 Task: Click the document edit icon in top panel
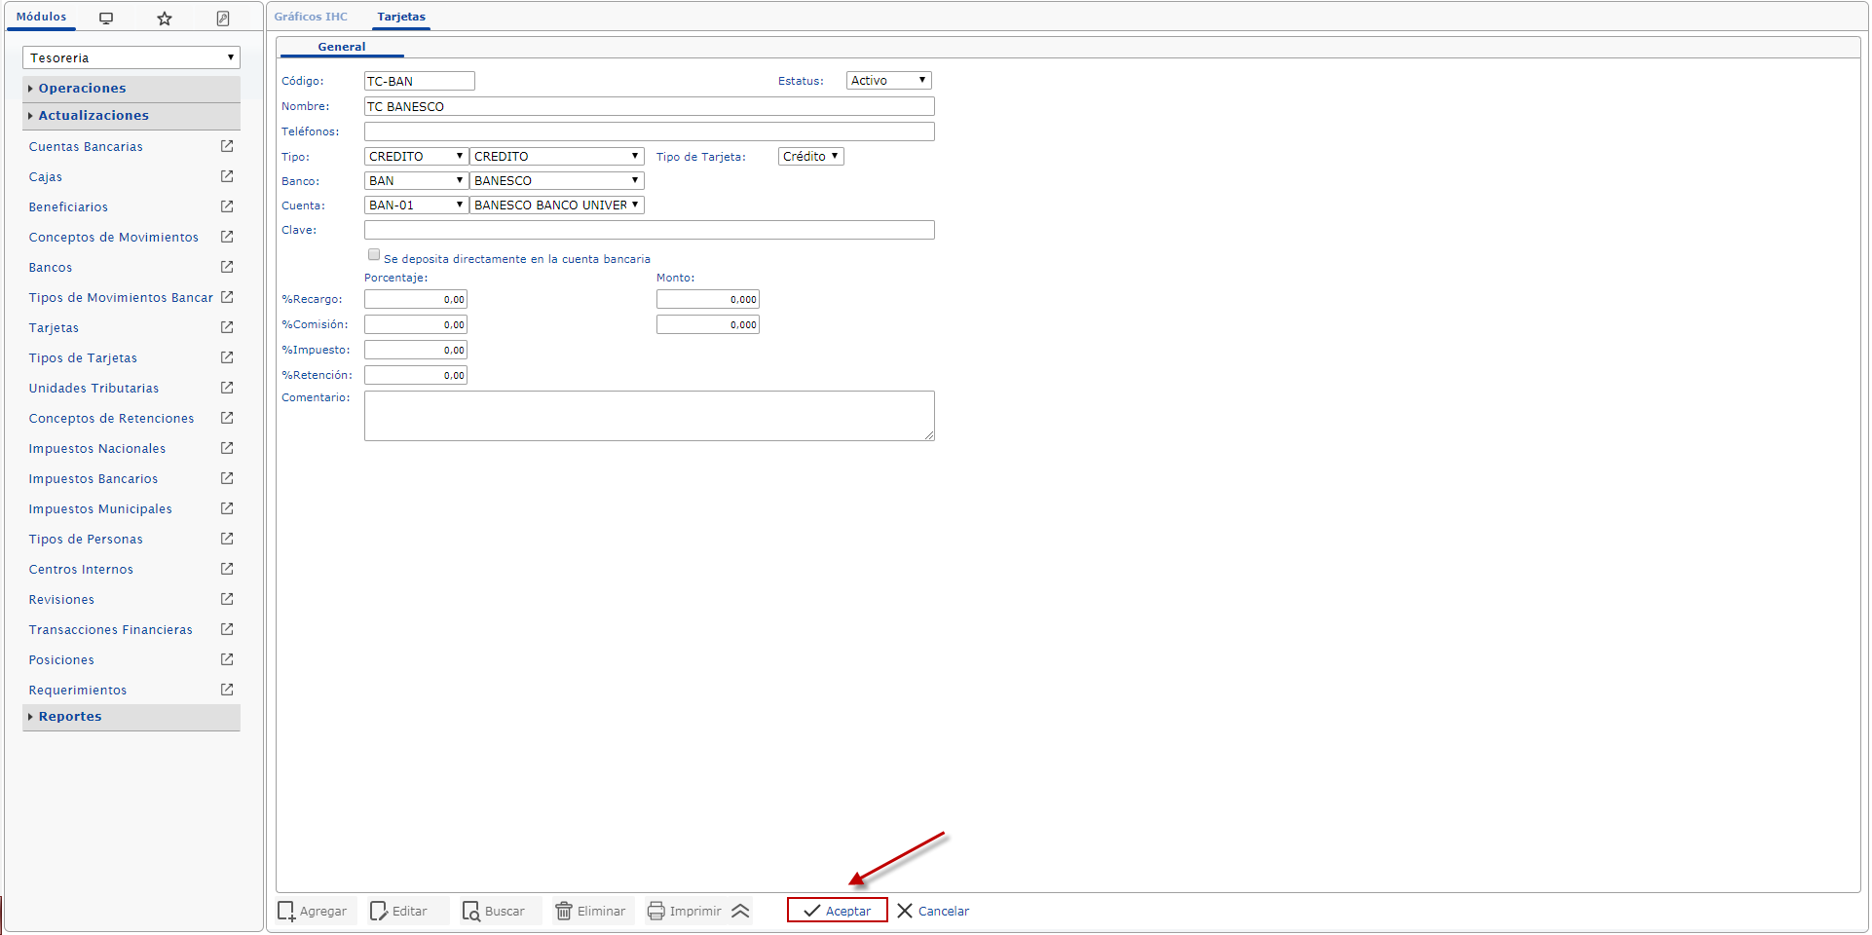[x=223, y=18]
